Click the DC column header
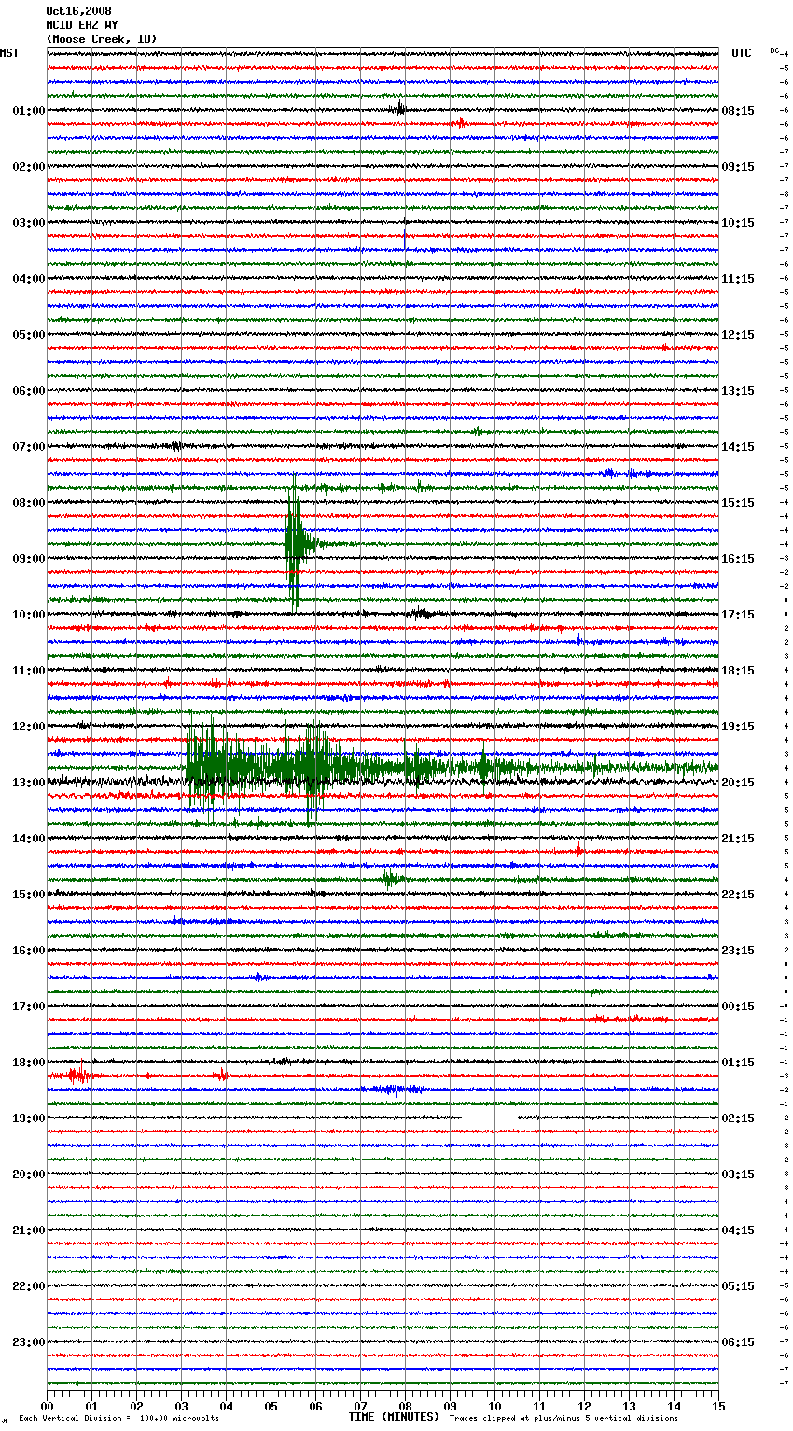The image size is (793, 1431). coord(774,50)
